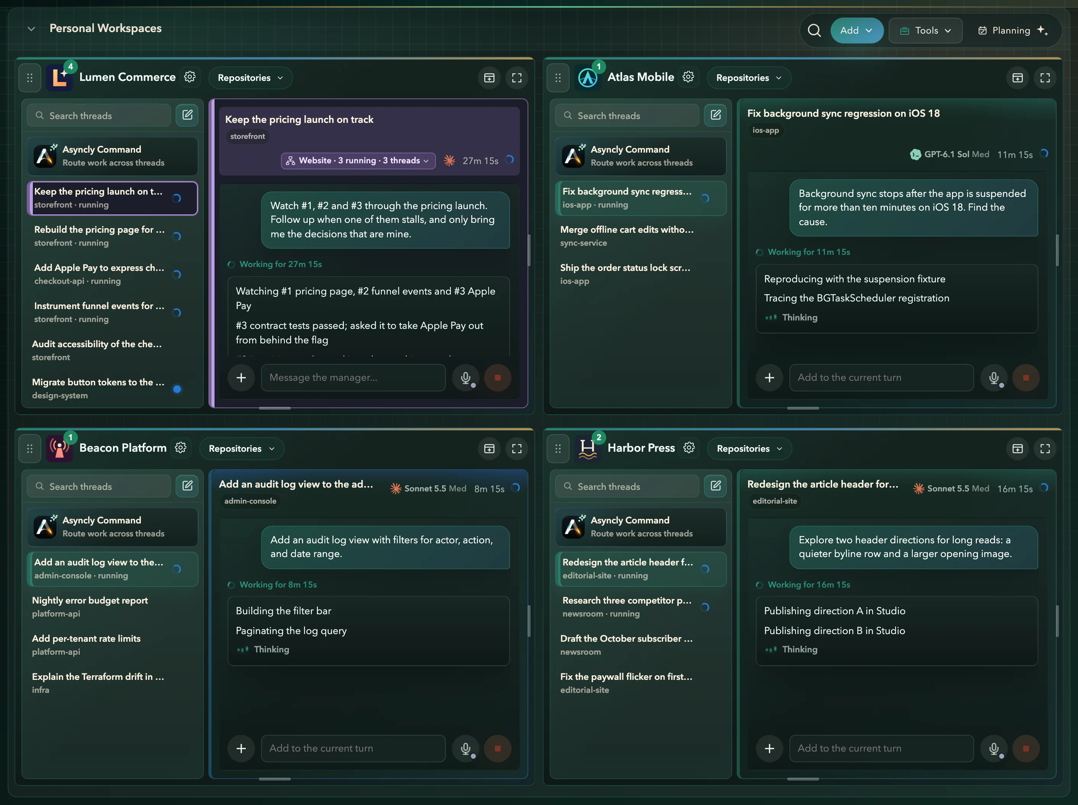
Task: Open the Add dropdown menu
Action: 857,30
